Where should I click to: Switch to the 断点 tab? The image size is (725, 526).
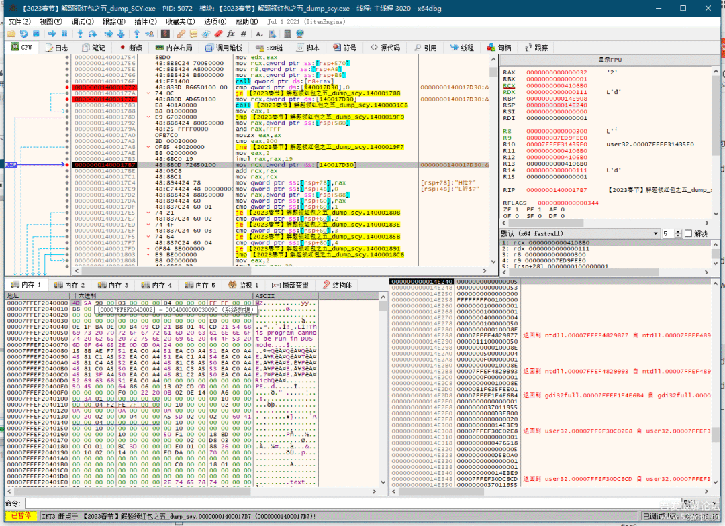131,48
